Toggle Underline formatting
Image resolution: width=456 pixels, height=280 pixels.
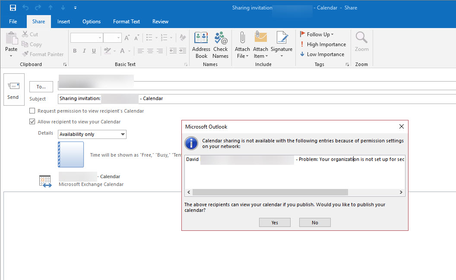94,51
